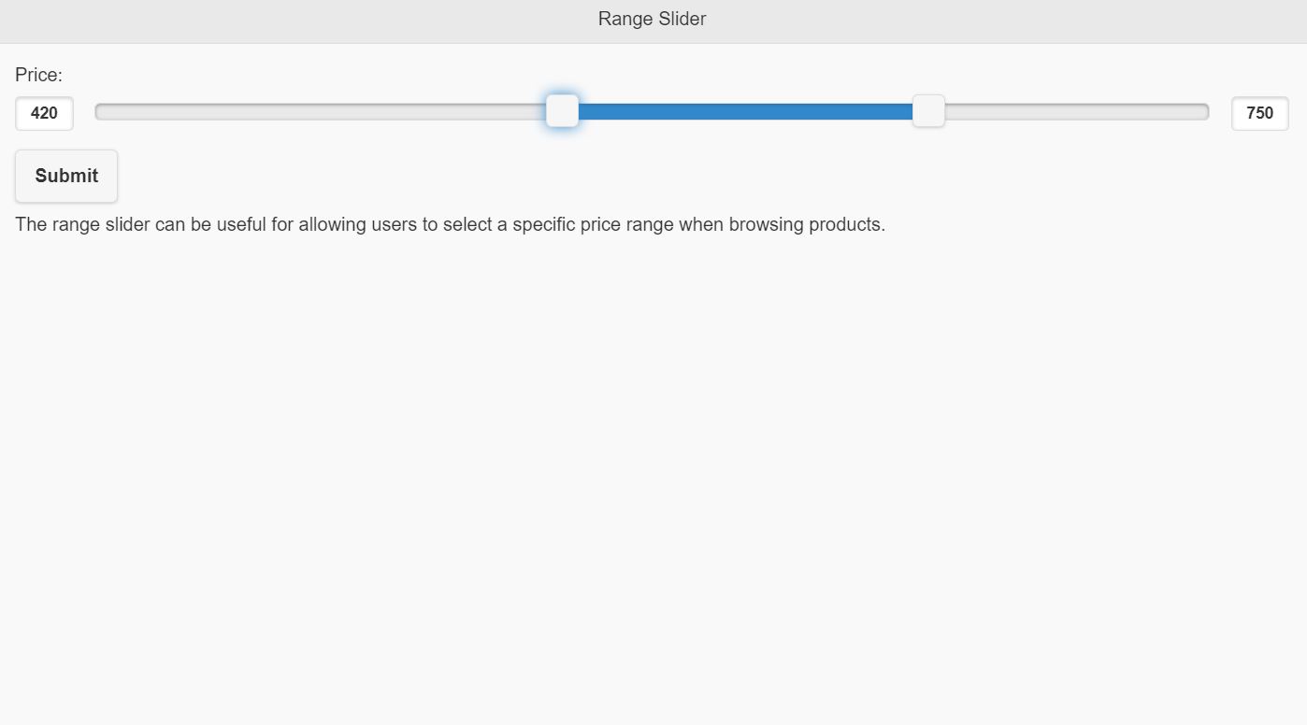Select the right slider handle
Image resolution: width=1307 pixels, height=725 pixels.
pyautogui.click(x=929, y=110)
